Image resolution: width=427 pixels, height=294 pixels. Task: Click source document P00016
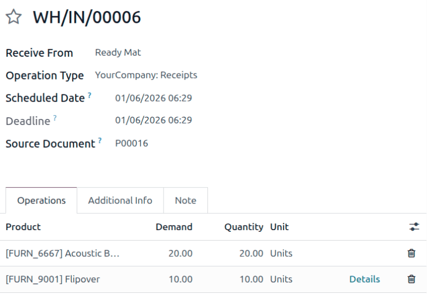pyautogui.click(x=132, y=143)
